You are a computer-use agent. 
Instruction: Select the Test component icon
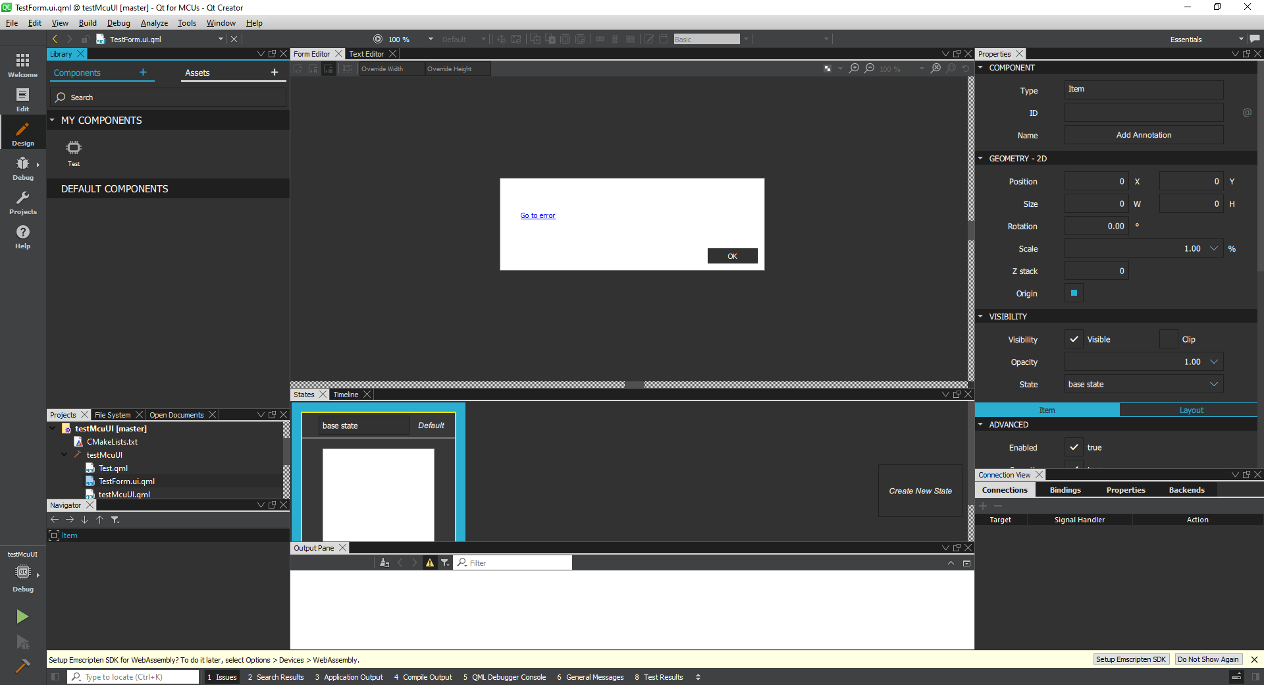pyautogui.click(x=74, y=152)
